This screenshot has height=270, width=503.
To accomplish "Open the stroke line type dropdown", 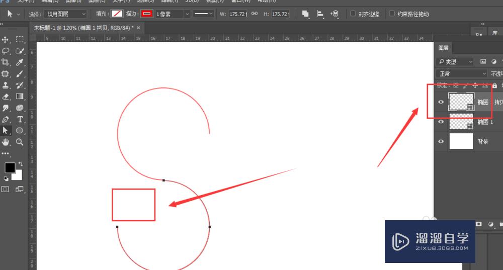I will point(204,14).
